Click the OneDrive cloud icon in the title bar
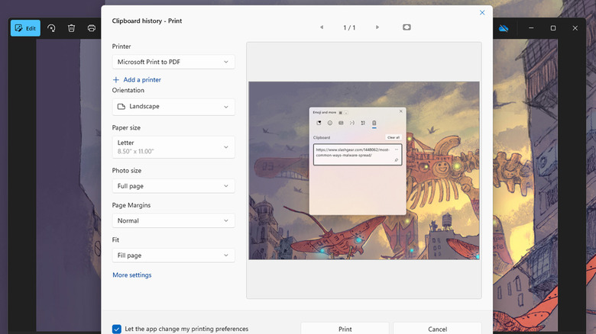The image size is (596, 334). point(504,28)
